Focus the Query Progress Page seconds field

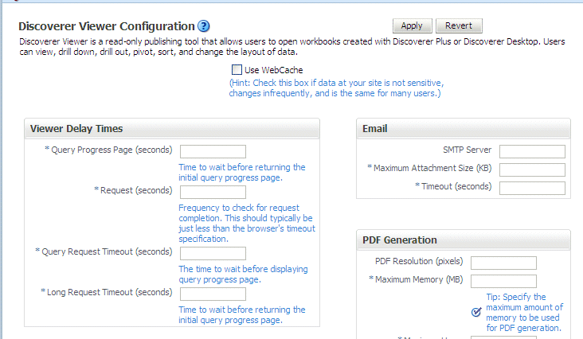(x=213, y=151)
